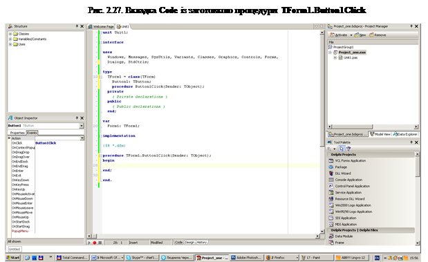Switch to the Events tab
This screenshot has height=262, width=428.
point(32,133)
